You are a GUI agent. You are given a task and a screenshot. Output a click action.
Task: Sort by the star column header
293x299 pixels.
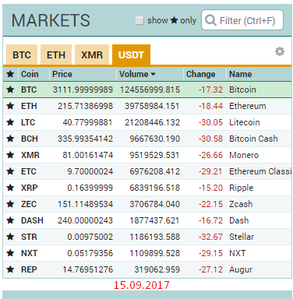[10, 74]
